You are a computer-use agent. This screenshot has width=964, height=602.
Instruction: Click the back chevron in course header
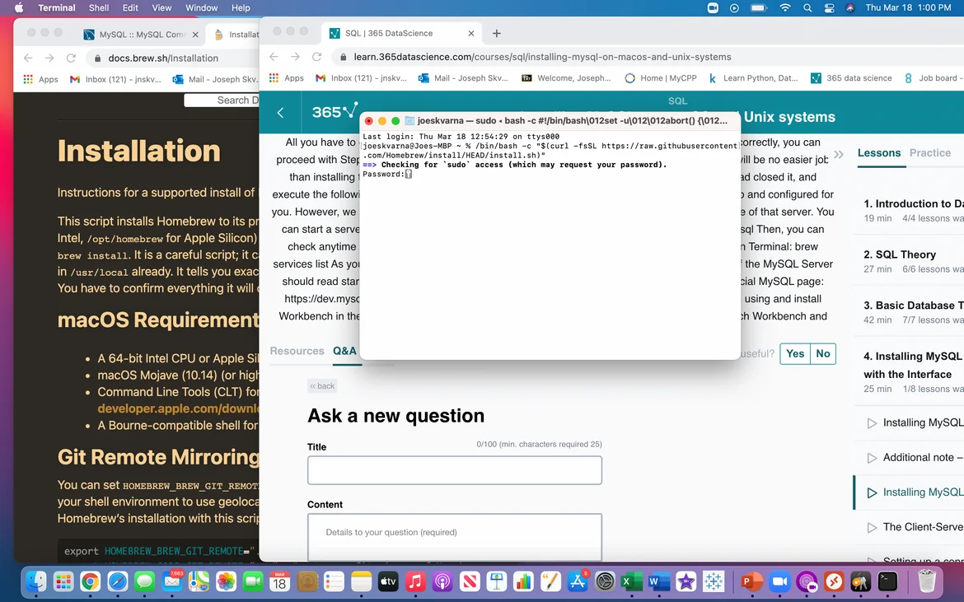tap(280, 113)
